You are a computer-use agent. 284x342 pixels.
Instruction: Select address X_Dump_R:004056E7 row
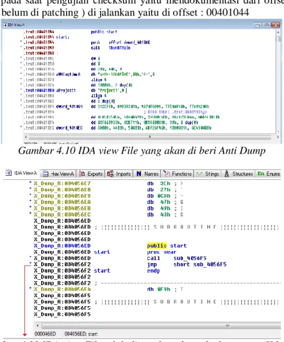tap(62, 184)
